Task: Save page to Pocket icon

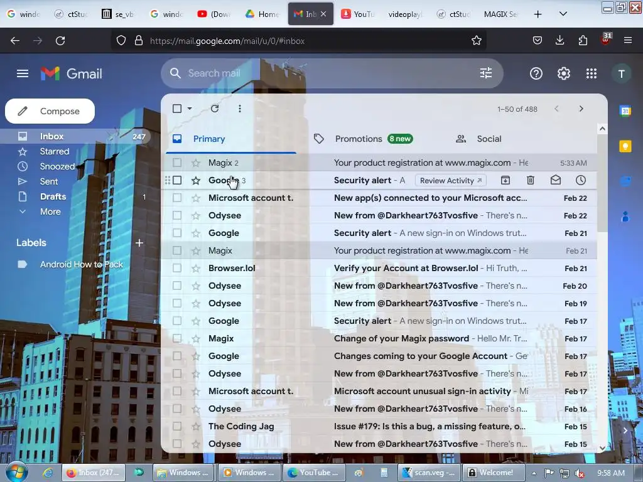Action: [538, 40]
